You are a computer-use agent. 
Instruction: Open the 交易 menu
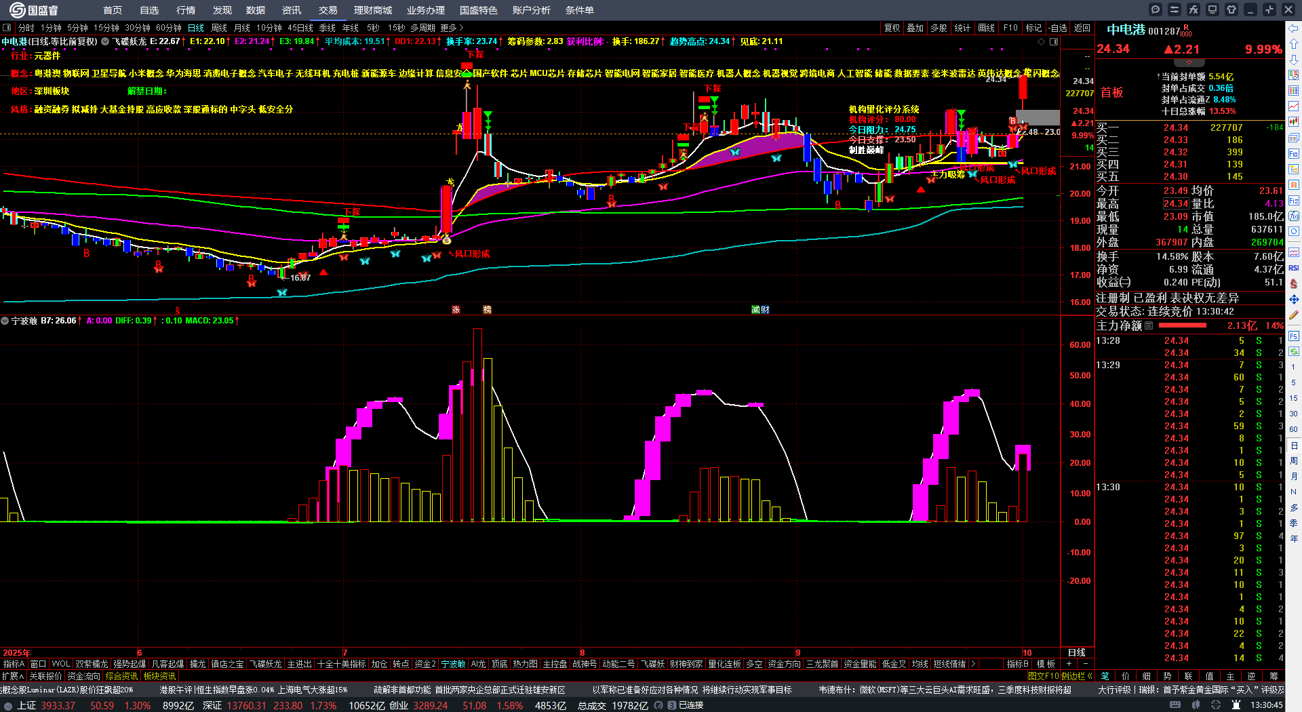point(328,10)
